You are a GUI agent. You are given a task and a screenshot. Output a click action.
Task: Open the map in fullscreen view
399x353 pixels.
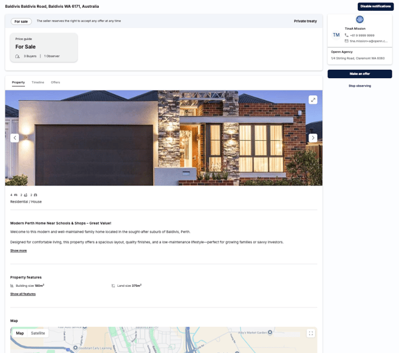pos(310,333)
